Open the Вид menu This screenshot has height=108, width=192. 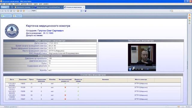[x=11, y=4]
